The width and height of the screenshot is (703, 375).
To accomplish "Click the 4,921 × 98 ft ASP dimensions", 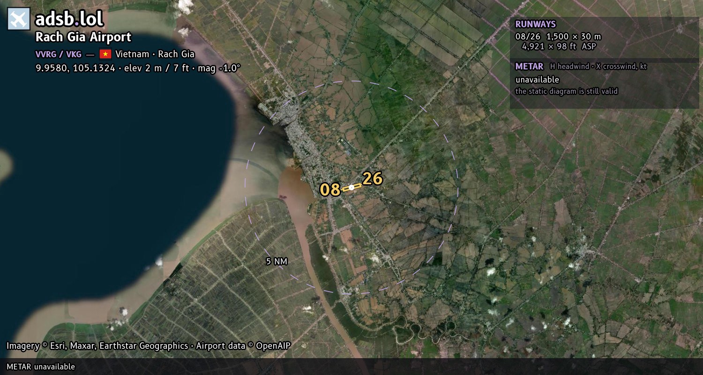I will click(559, 46).
